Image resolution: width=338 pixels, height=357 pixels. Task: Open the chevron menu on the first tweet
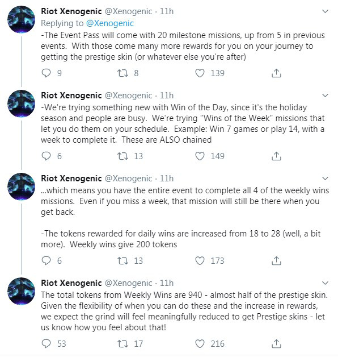tap(326, 11)
